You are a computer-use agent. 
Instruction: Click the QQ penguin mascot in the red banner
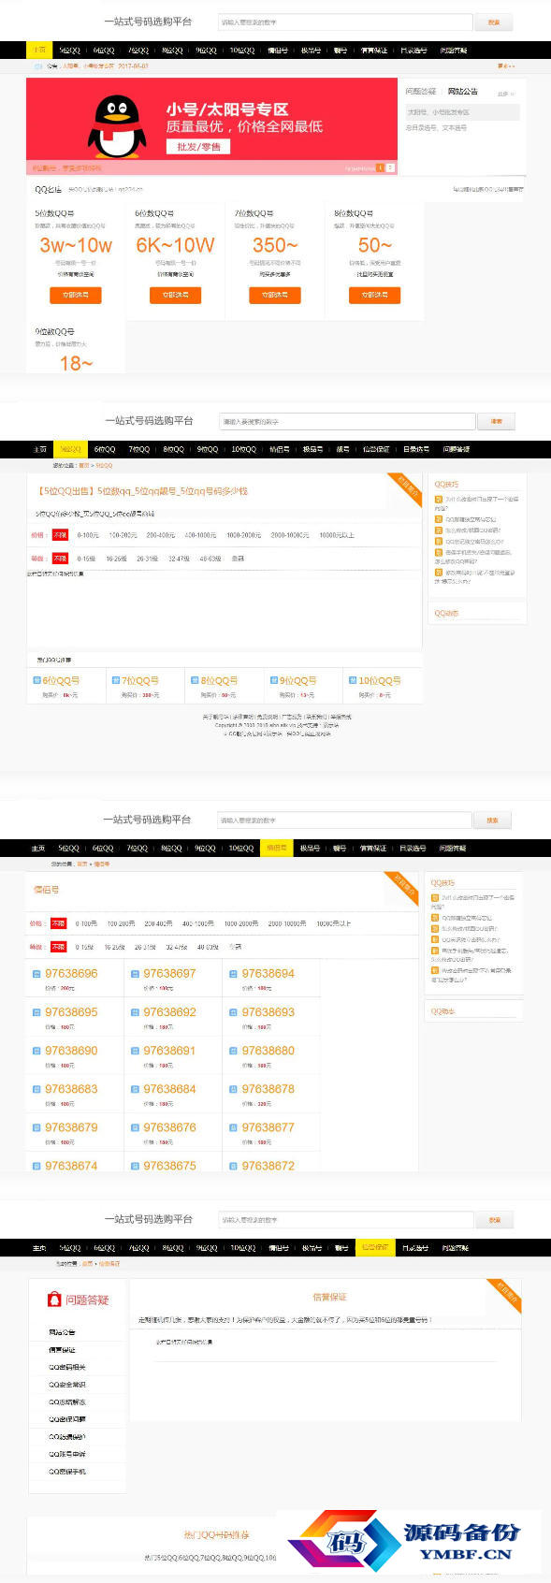pos(116,127)
